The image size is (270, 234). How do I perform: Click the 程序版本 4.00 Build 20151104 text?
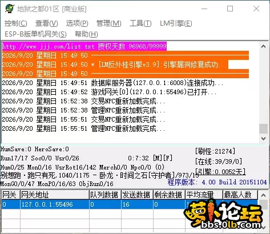[x=217, y=182]
